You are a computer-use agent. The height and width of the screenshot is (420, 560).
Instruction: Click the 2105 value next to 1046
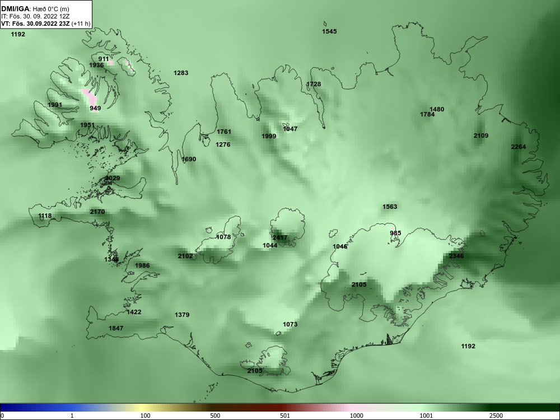[359, 284]
